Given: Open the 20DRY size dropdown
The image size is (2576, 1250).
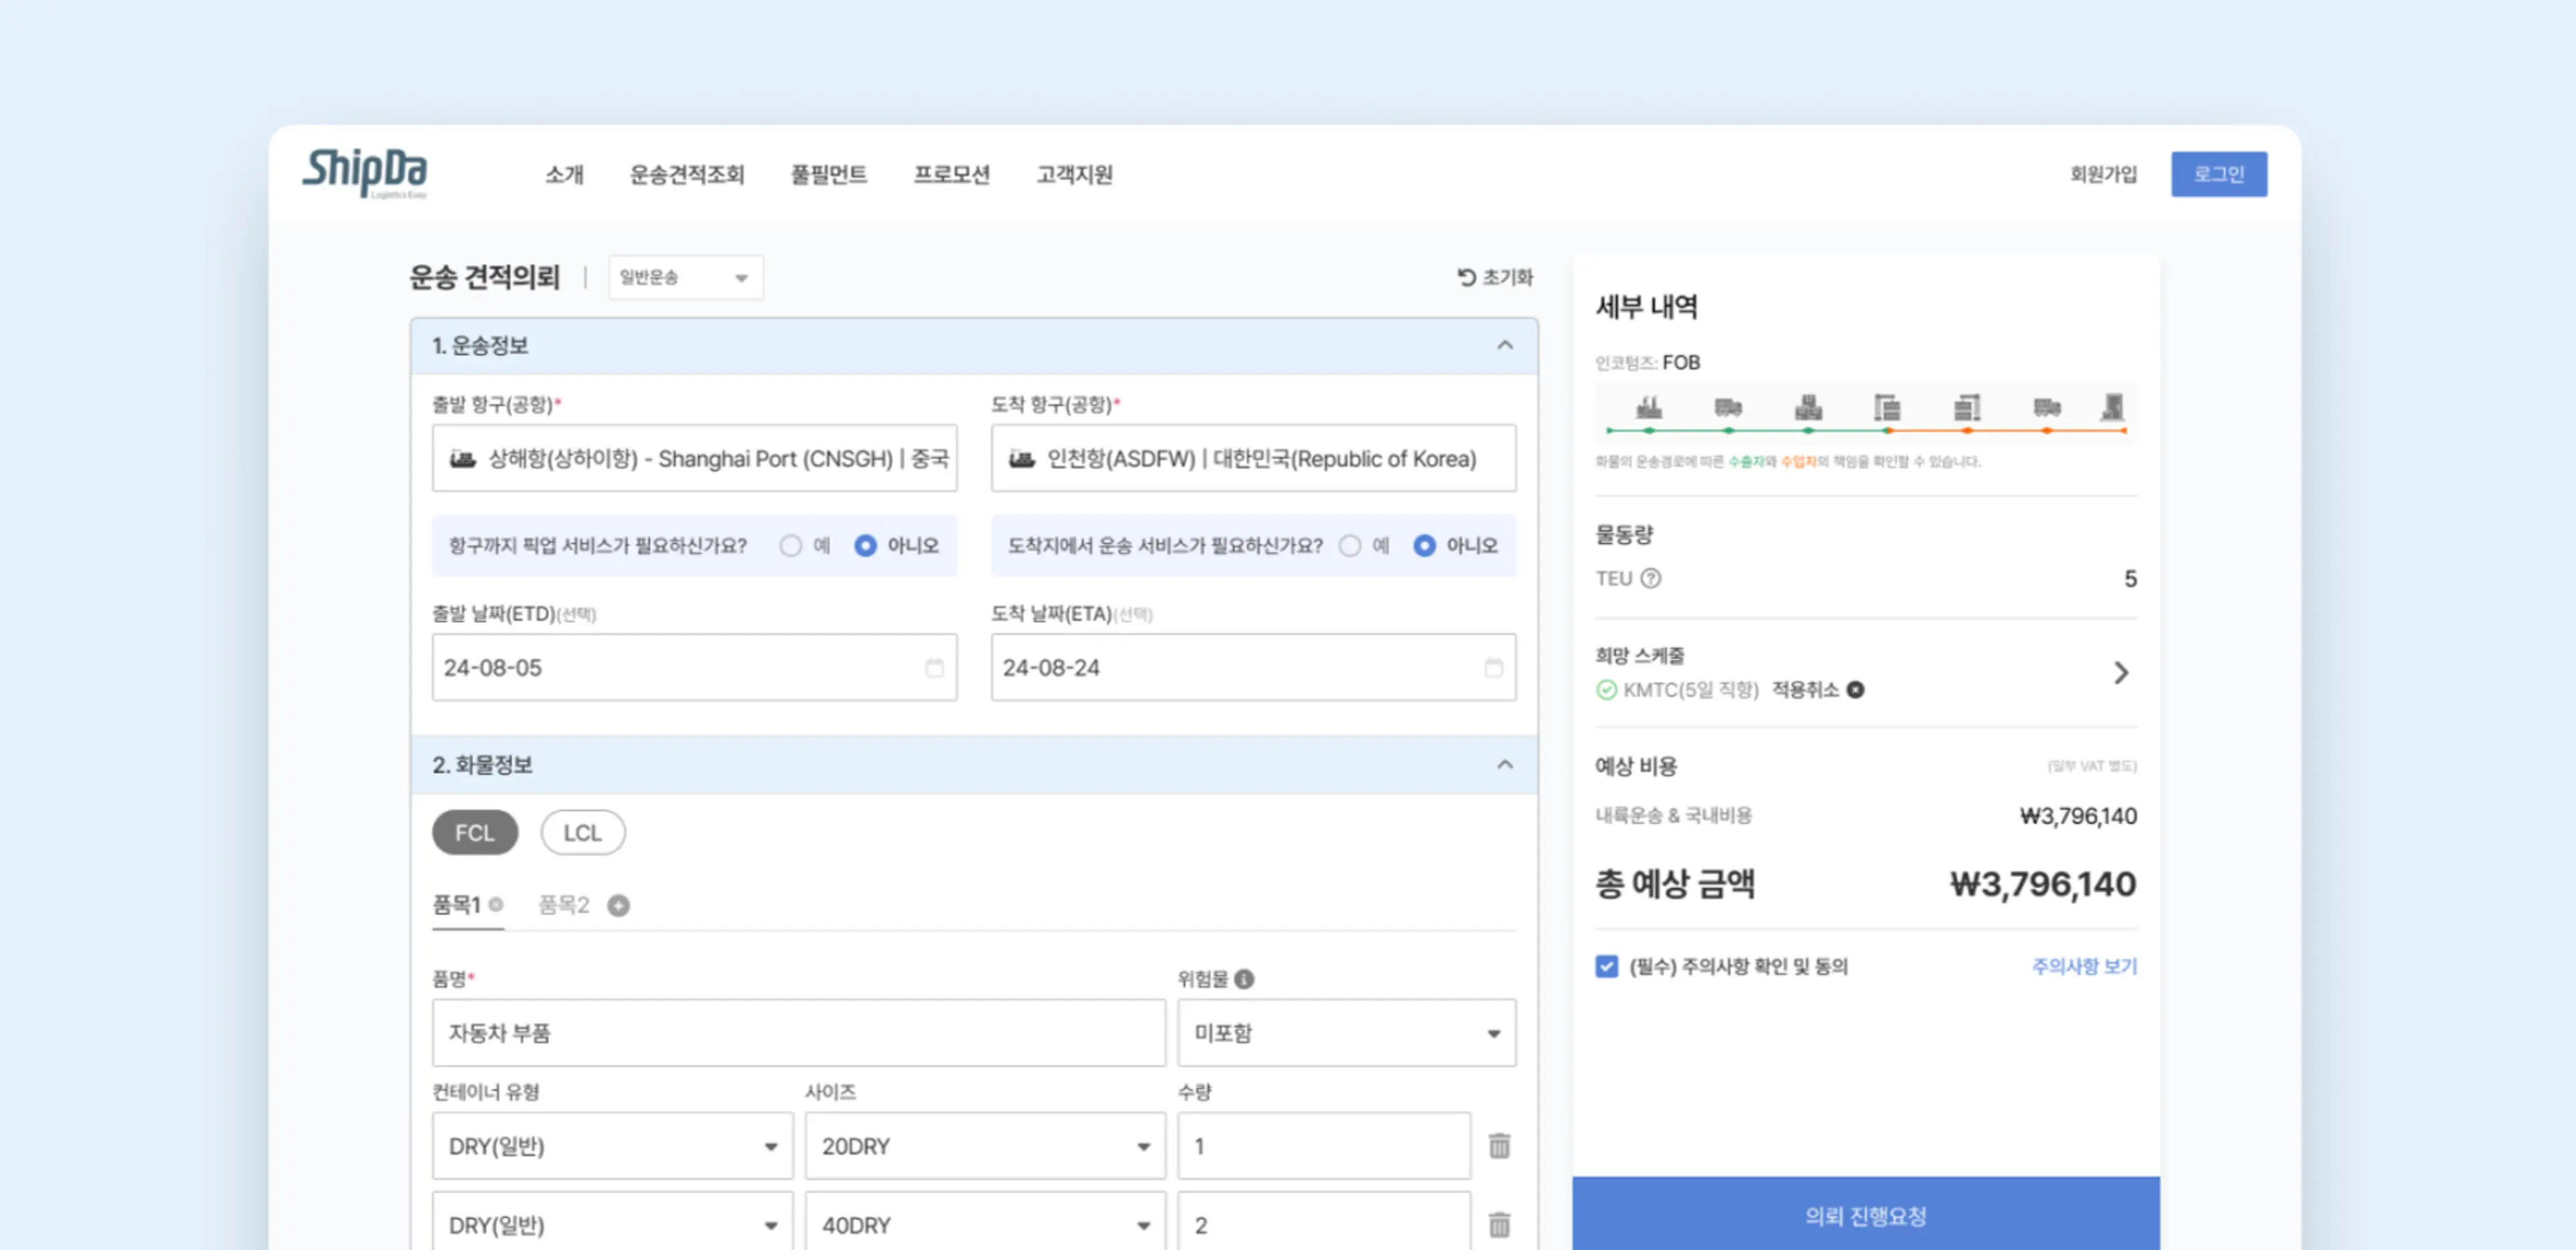Looking at the screenshot, I should coord(985,1145).
